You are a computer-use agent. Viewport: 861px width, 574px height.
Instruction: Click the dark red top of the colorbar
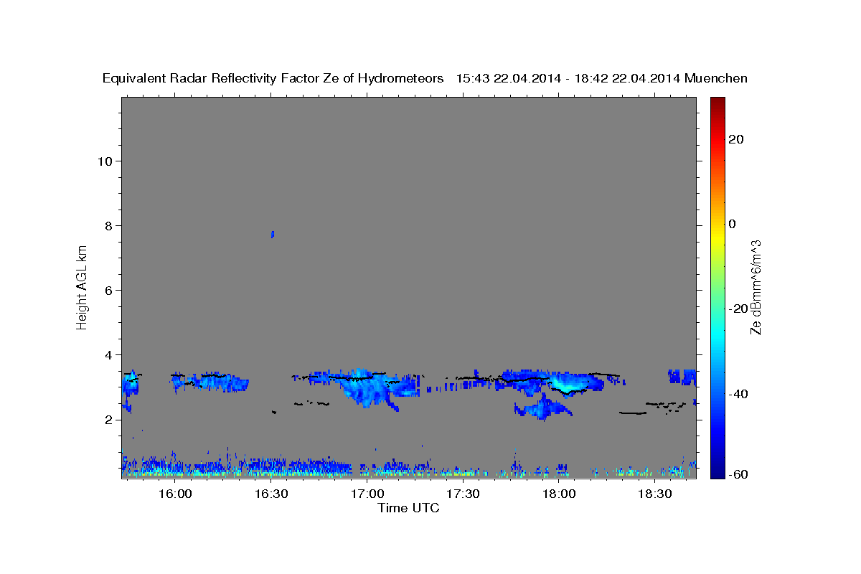[x=717, y=103]
